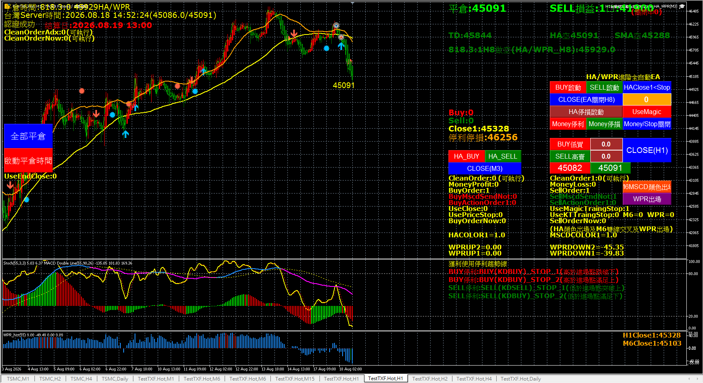703x383 pixels.
Task: Click the 停利停損:46256 label
Action: (483, 138)
